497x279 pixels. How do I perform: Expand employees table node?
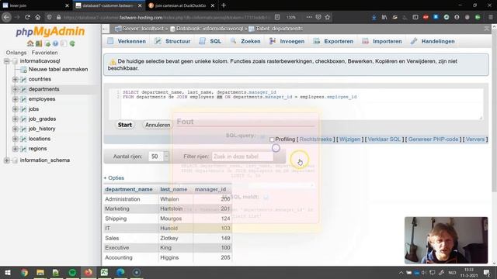[x=15, y=99]
